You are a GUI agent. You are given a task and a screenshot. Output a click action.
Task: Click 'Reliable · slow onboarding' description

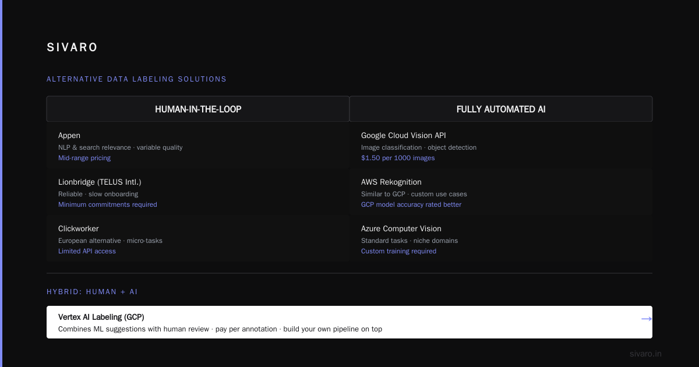[98, 194]
